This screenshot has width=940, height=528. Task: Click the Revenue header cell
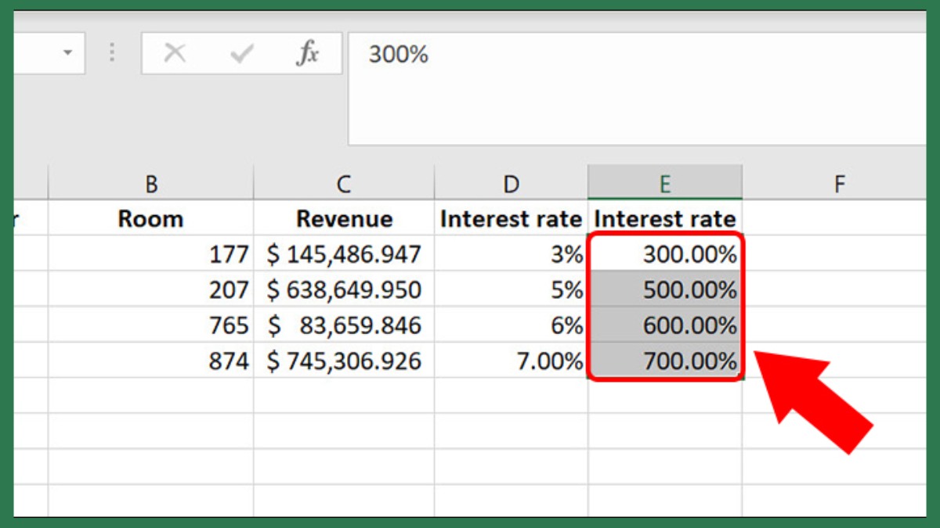(344, 219)
